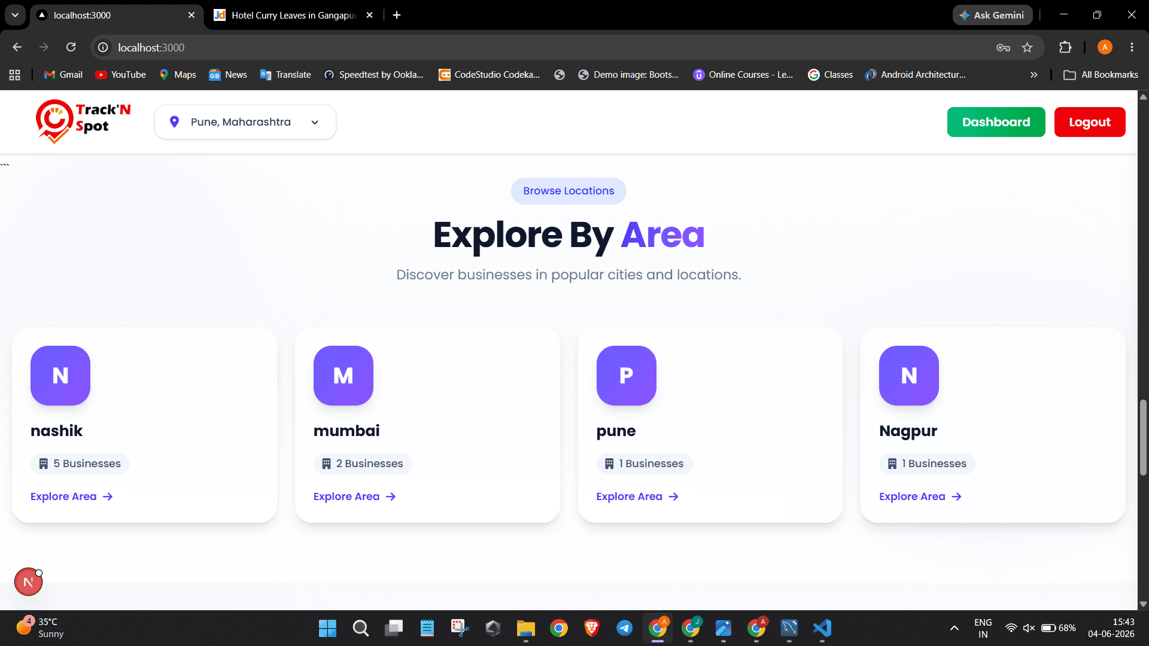Click the Ask Gemini button
Image resolution: width=1149 pixels, height=646 pixels.
coord(992,15)
